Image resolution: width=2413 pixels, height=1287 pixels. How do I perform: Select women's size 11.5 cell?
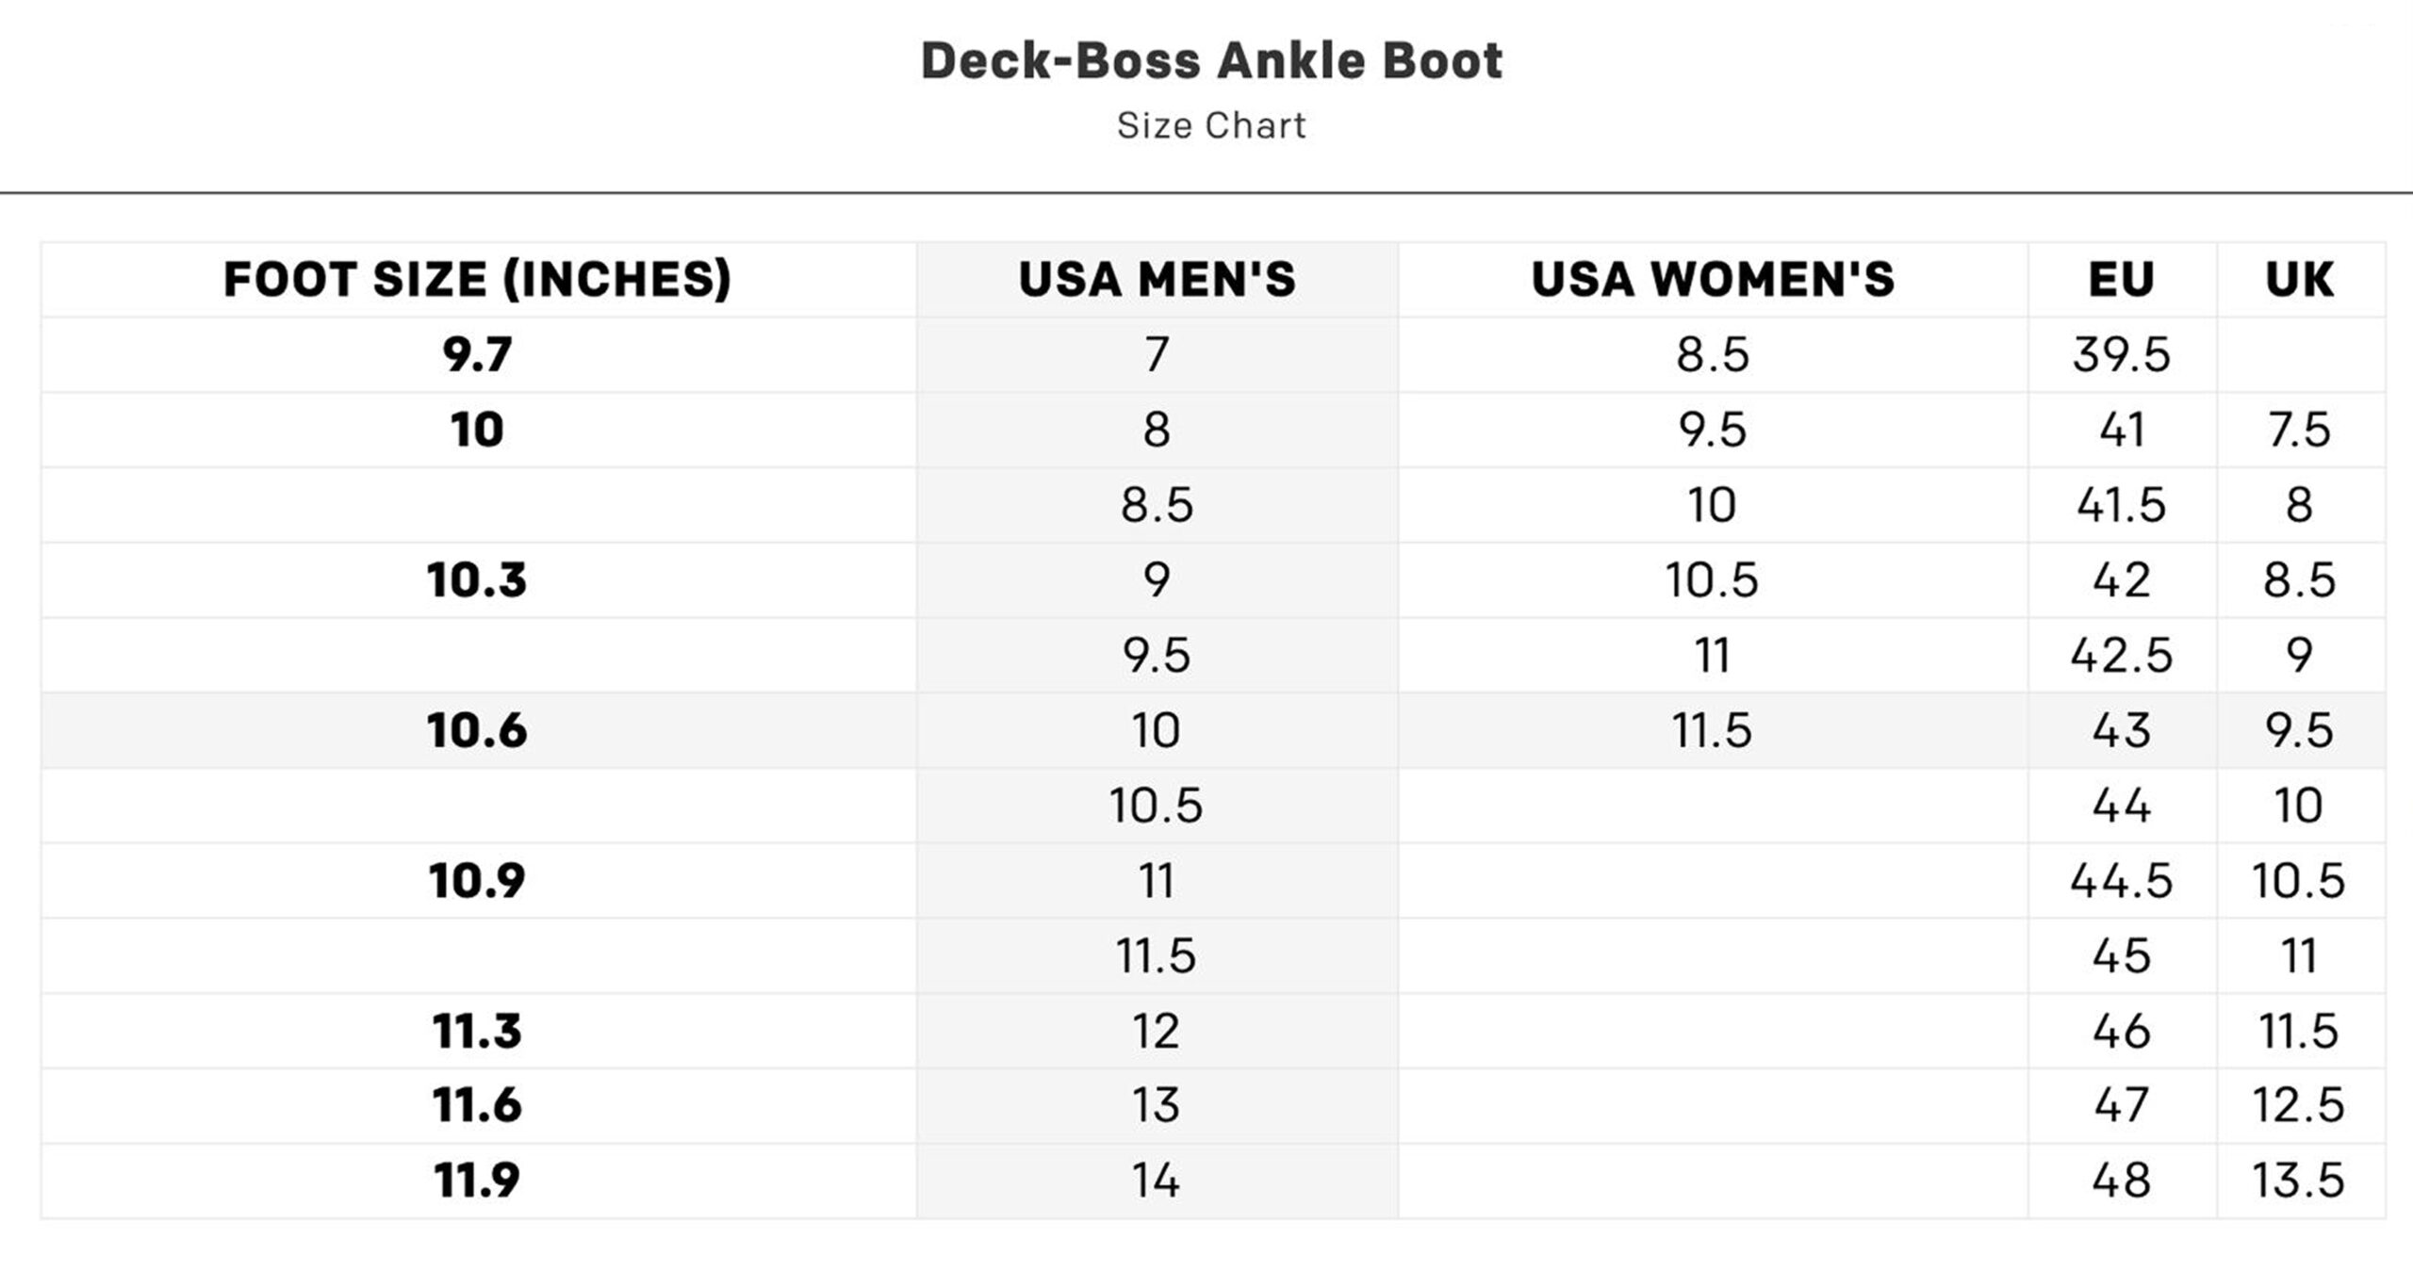[x=1712, y=730]
